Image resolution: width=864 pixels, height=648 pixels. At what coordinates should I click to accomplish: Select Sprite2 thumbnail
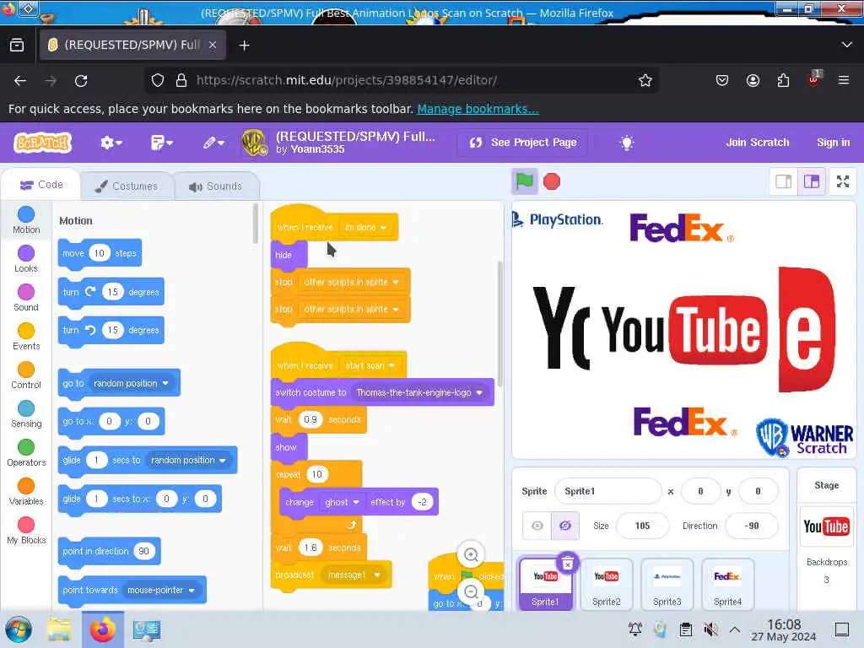(x=606, y=584)
